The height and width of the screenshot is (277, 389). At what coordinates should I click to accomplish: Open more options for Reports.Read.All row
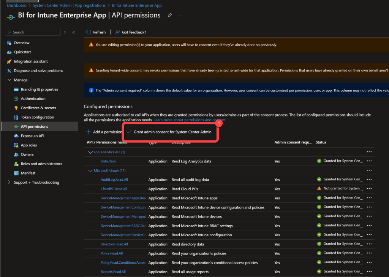tap(369, 272)
